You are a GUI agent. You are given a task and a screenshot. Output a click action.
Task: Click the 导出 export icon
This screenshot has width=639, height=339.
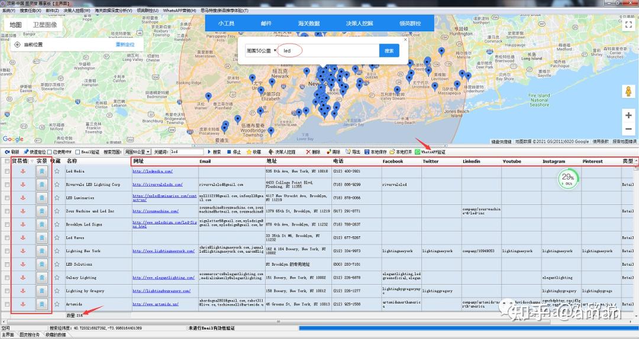(x=348, y=152)
